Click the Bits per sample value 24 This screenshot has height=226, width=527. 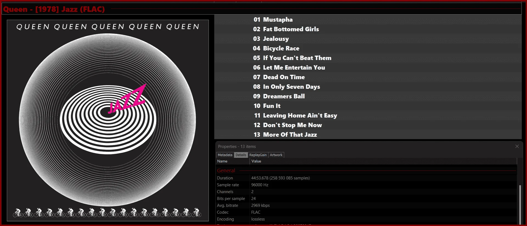click(253, 199)
